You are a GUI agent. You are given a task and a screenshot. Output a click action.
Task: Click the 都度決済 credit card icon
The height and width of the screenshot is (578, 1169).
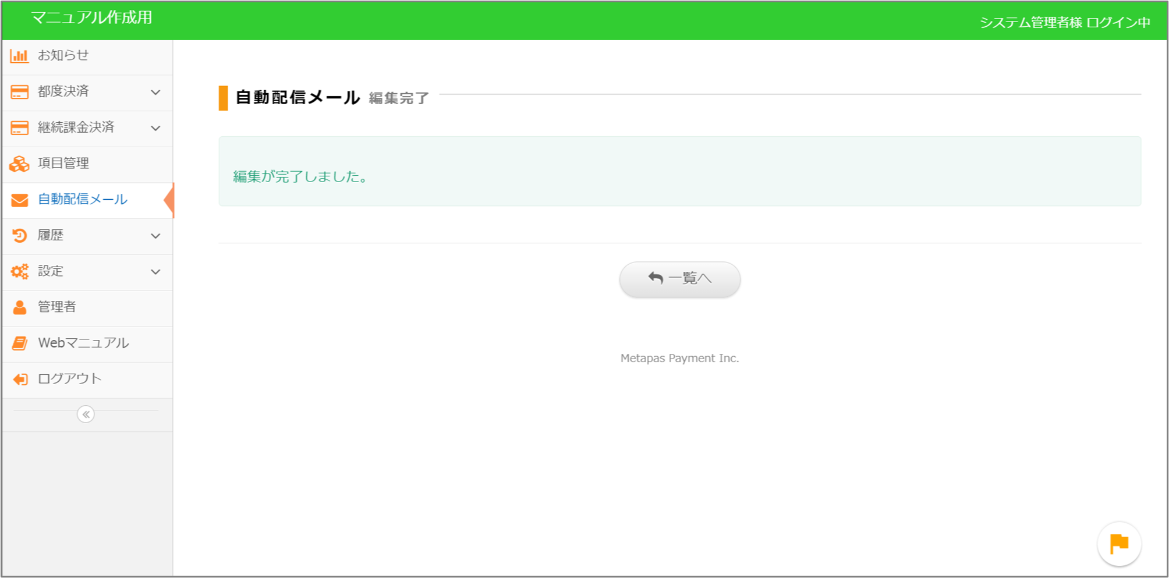click(x=19, y=92)
